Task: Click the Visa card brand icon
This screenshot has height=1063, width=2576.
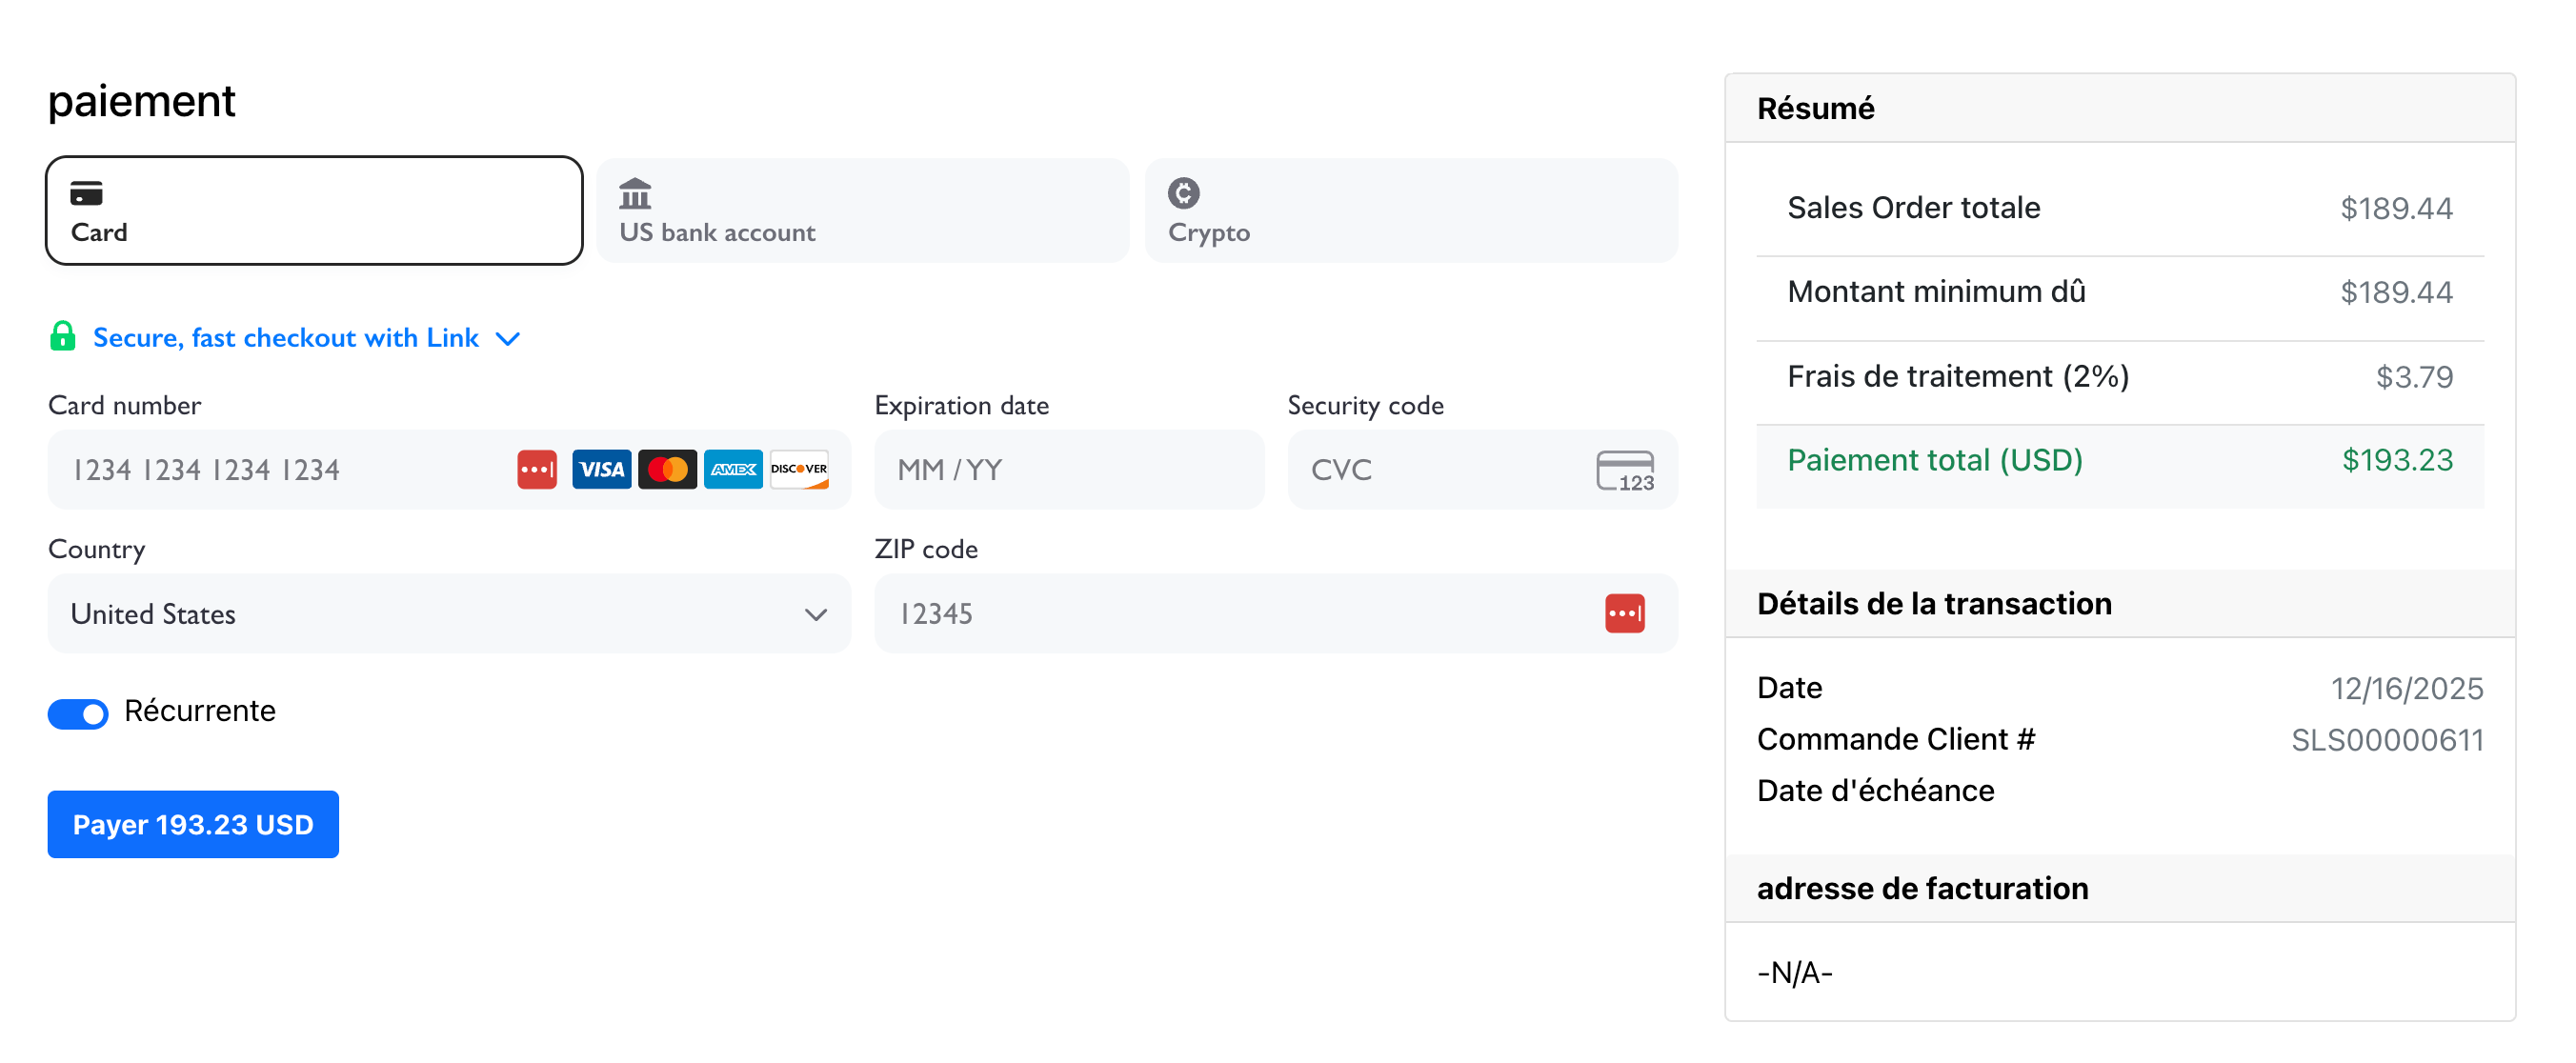Action: (x=601, y=469)
